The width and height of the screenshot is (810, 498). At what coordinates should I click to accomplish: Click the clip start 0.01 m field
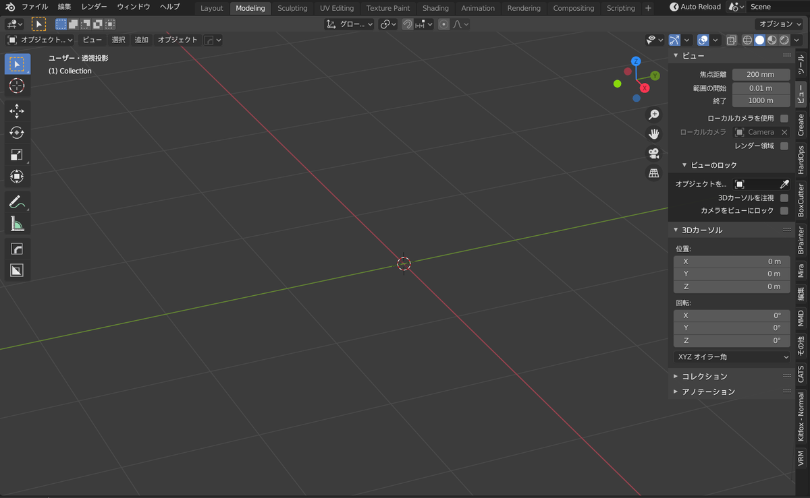[761, 88]
